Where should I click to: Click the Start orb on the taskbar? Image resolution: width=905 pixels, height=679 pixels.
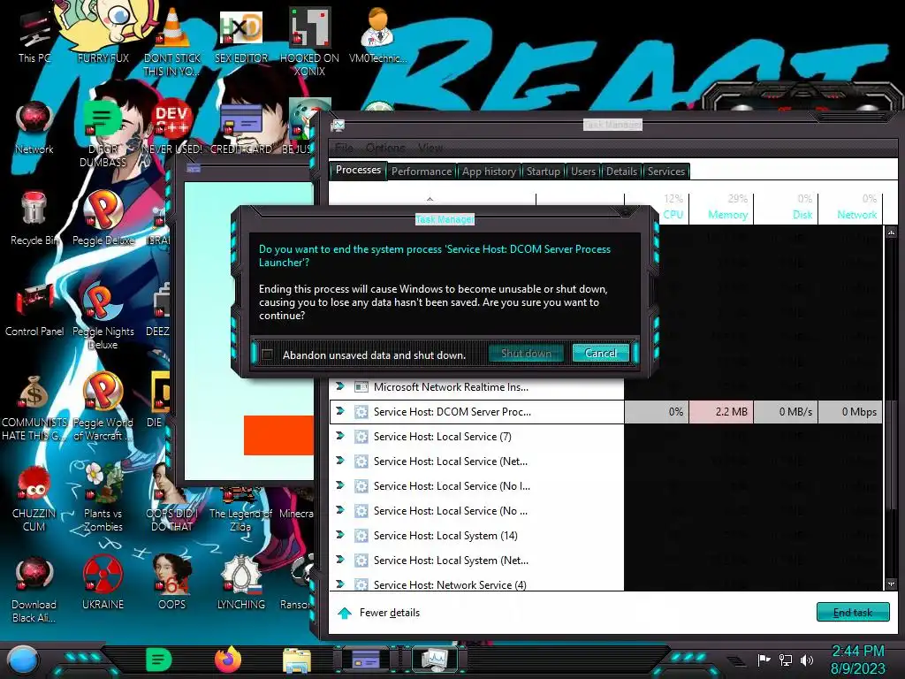click(x=24, y=660)
